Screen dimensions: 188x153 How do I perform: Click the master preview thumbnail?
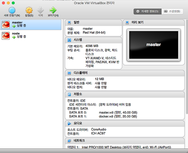tap(154, 45)
